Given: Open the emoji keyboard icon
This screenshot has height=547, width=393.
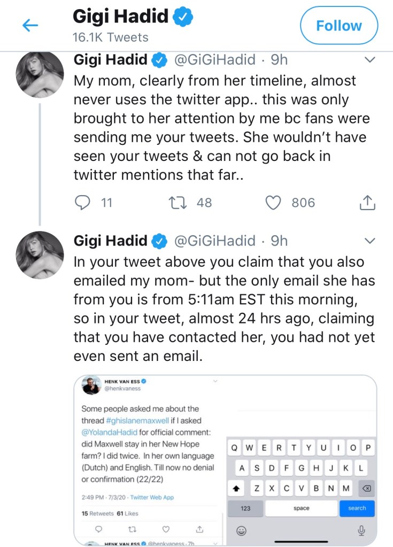Looking at the screenshot, I should (242, 530).
